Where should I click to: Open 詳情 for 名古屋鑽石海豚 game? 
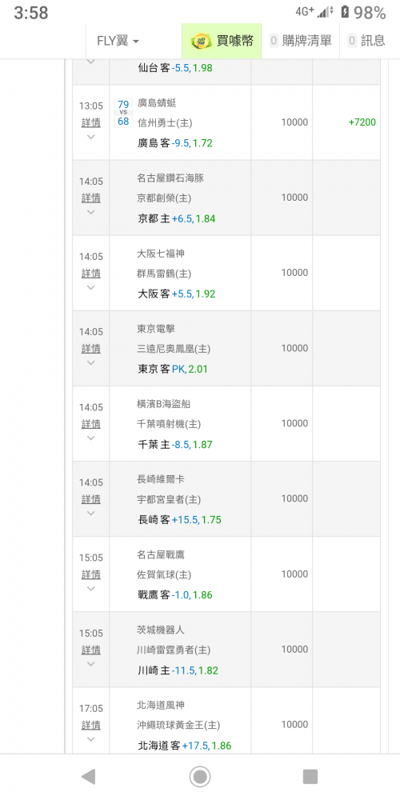pos(91,198)
